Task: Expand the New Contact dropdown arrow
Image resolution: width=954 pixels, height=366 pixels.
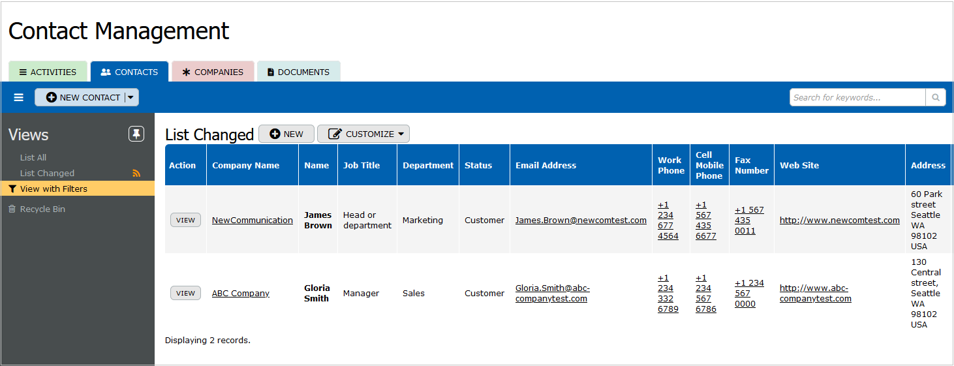Action: (131, 97)
